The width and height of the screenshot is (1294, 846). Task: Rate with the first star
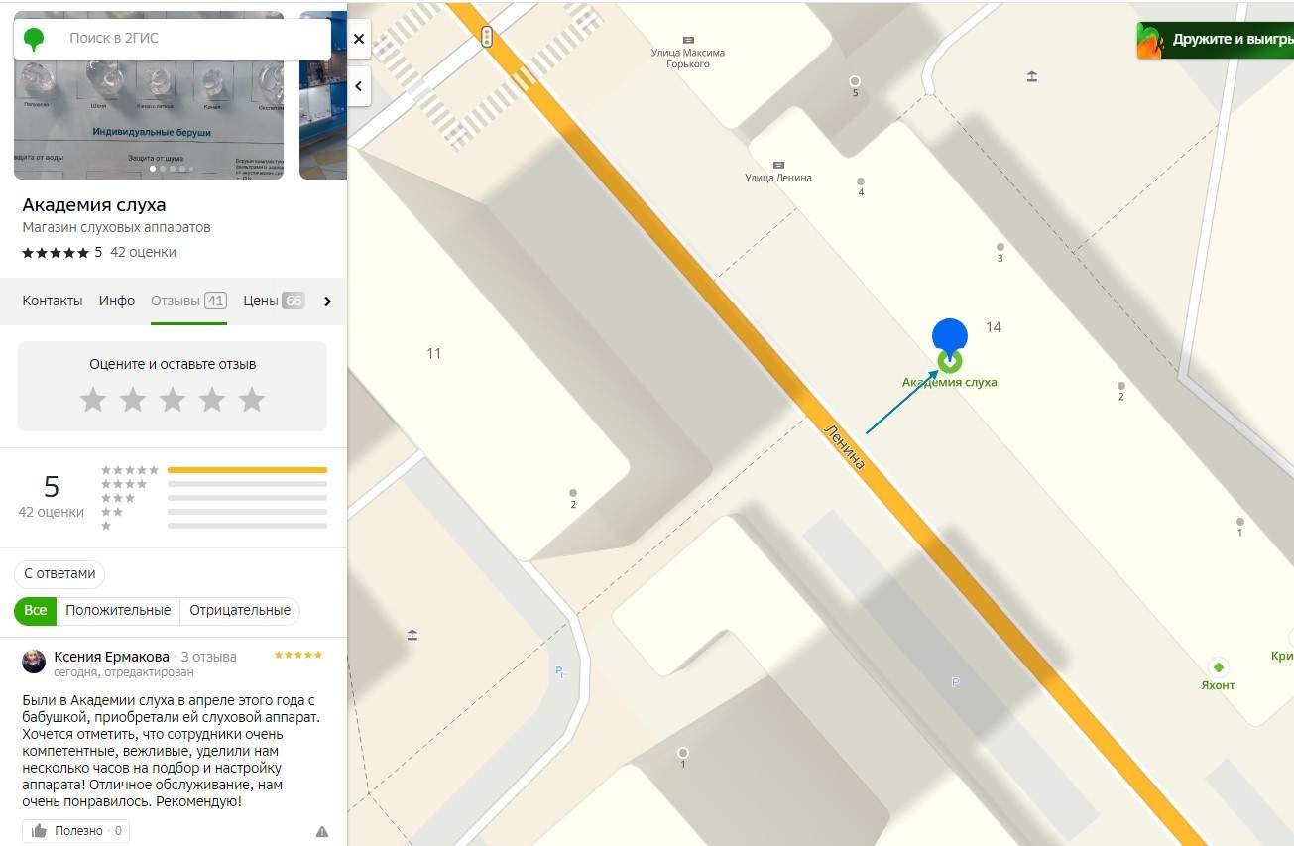[x=93, y=400]
